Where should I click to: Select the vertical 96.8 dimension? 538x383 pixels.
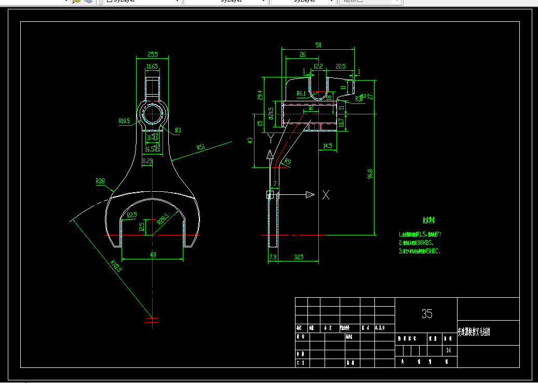(370, 174)
